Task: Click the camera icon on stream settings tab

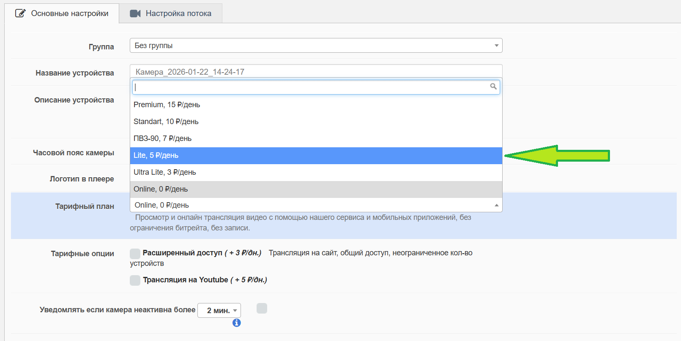Action: pos(135,14)
